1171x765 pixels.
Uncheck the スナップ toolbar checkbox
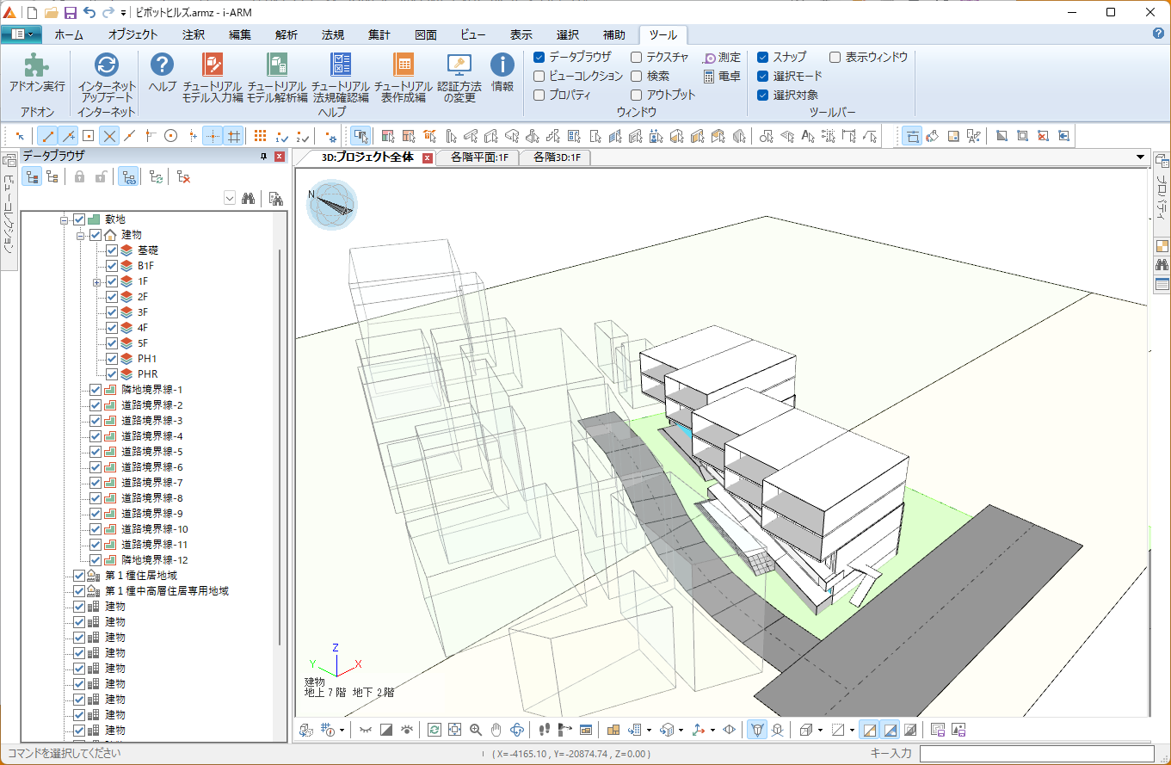762,57
